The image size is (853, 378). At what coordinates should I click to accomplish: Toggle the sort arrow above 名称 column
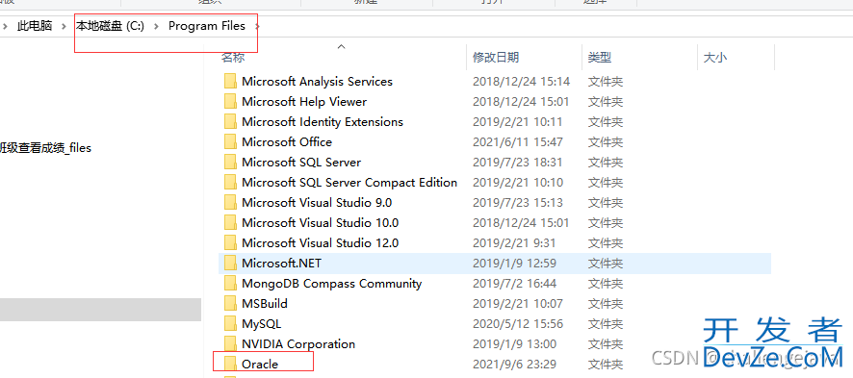pos(341,47)
